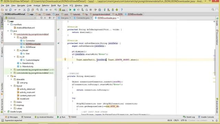This screenshot has width=220, height=124.
Task: Click the UTF-8 encoding in status bar
Action: [x=184, y=120]
